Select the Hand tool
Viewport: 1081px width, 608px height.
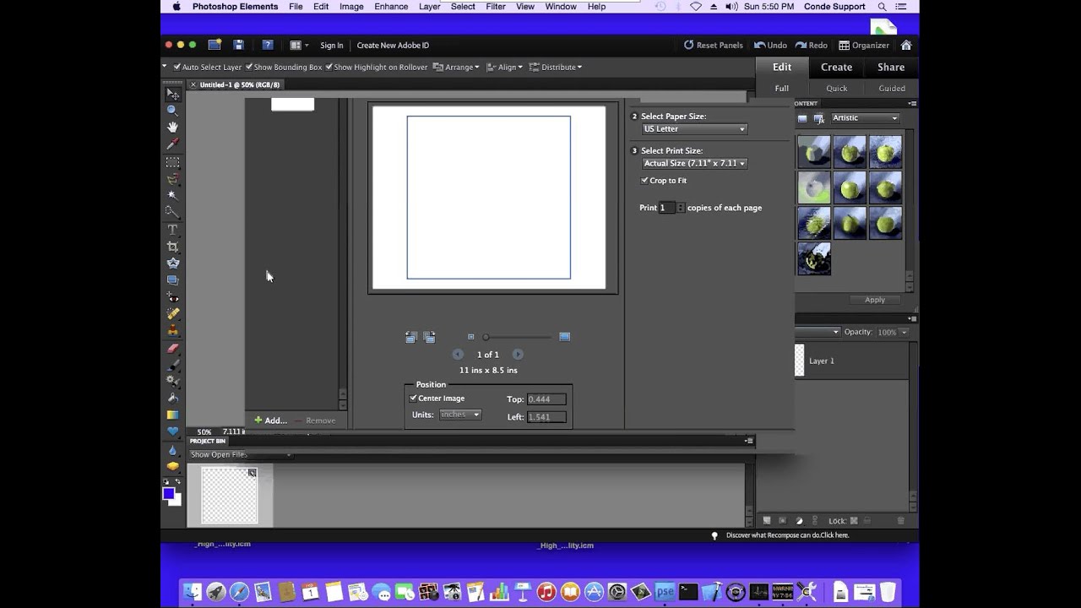click(172, 128)
